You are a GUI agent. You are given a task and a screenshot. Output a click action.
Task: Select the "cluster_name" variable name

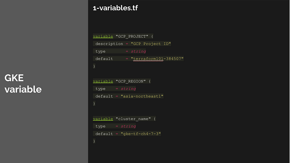point(133,119)
